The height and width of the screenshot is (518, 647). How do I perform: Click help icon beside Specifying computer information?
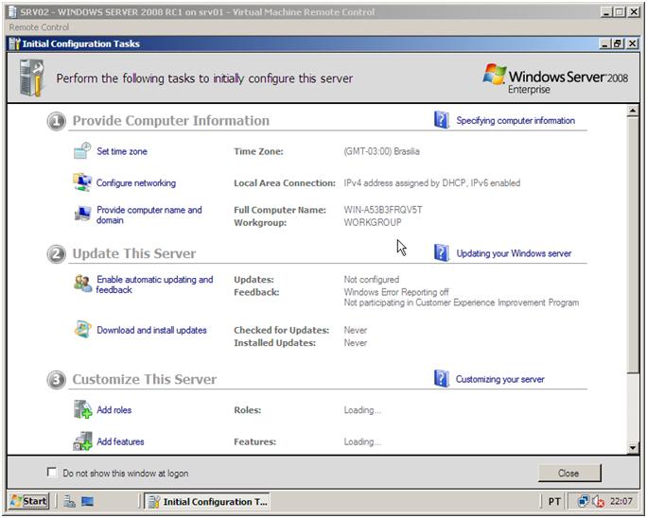tap(441, 120)
